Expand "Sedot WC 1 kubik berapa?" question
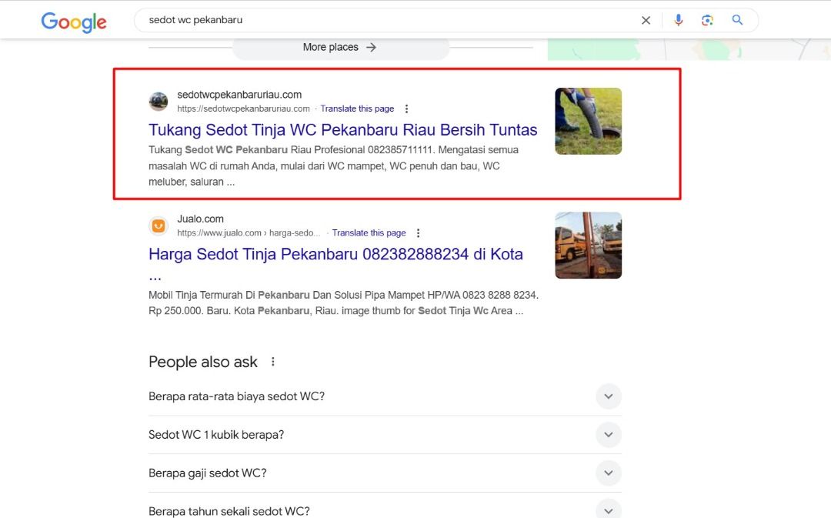Image resolution: width=831 pixels, height=518 pixels. tap(608, 435)
